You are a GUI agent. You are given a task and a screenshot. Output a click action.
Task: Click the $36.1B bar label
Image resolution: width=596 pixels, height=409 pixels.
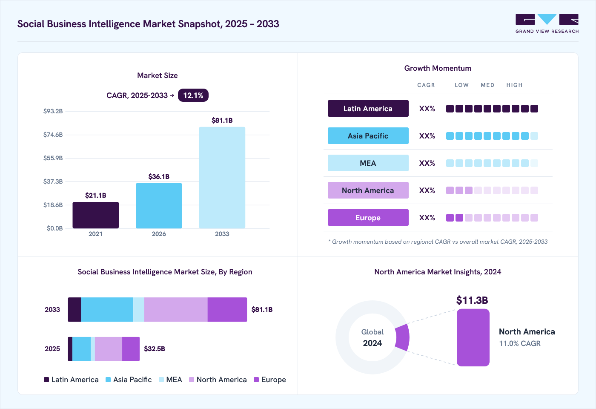[159, 177]
